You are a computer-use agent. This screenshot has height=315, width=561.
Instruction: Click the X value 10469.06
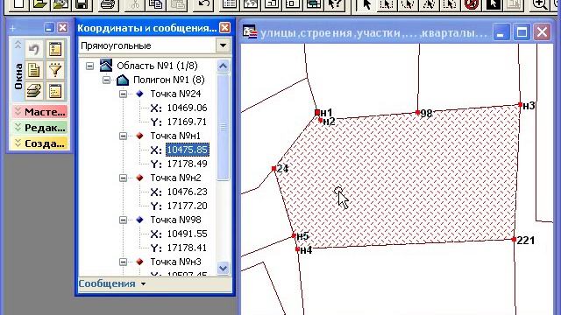[187, 108]
